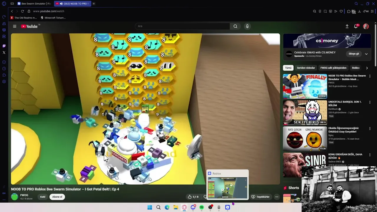The image size is (377, 212).
Task: Open the YouTube hamburger guide menu
Action: tap(14, 26)
